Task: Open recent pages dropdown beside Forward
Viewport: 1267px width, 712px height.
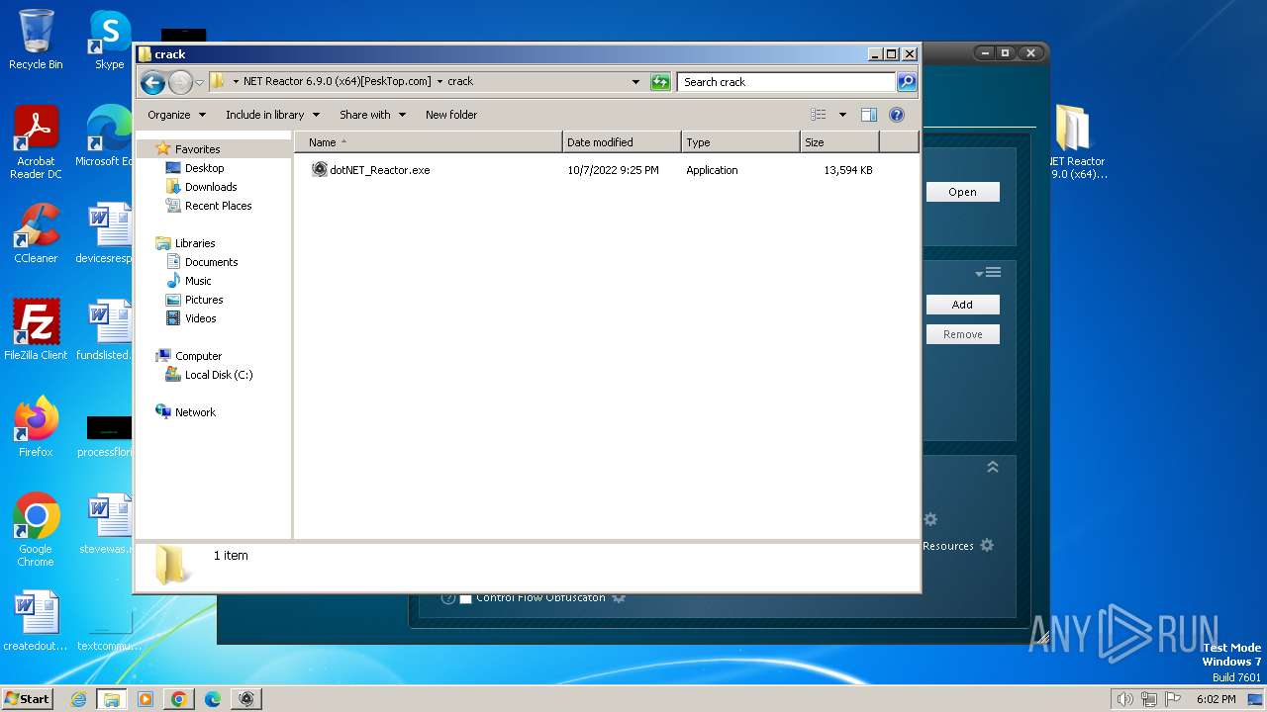Action: 200,82
